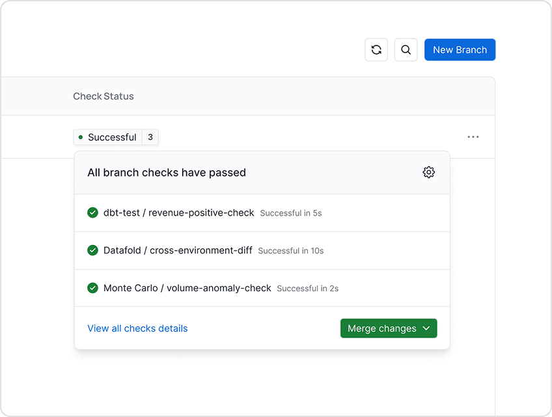This screenshot has height=417, width=552.
Task: Create a New Branch
Action: [x=460, y=50]
